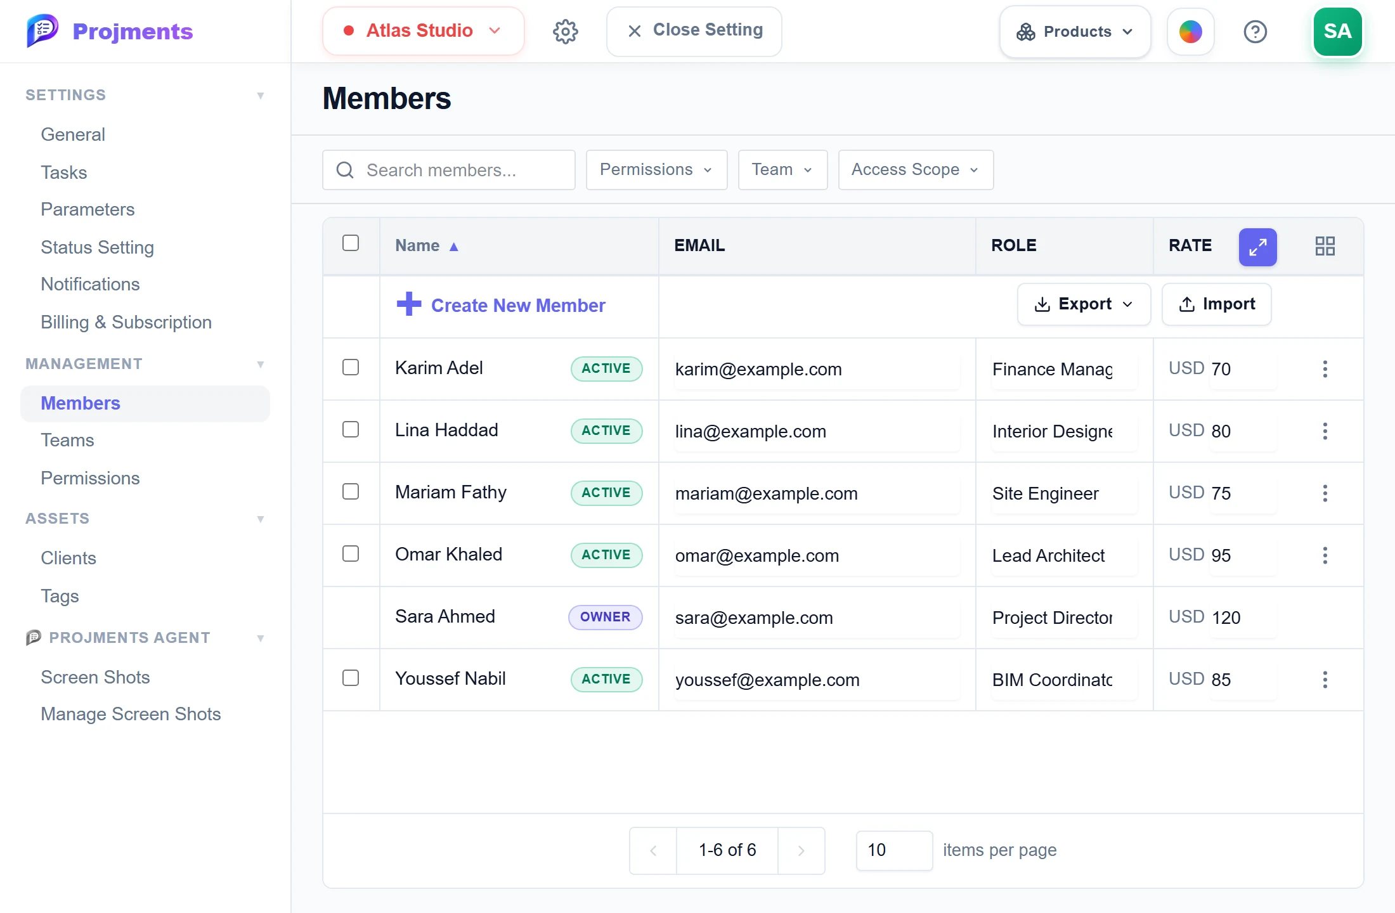Open Karim Adel row options menu
This screenshot has height=913, width=1395.
tap(1325, 369)
